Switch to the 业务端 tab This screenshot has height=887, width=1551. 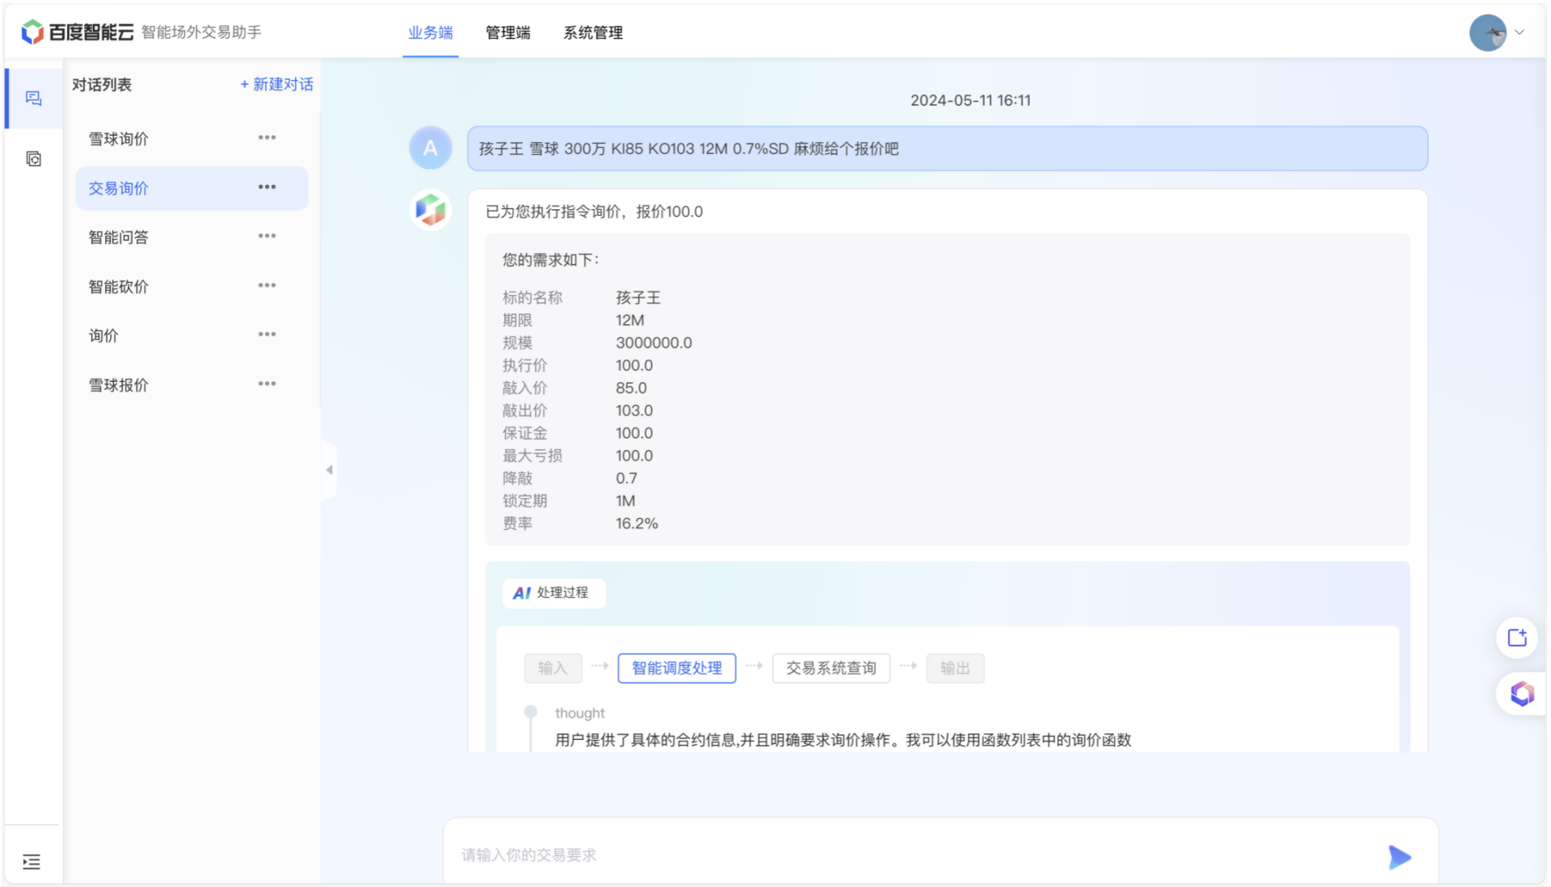pyautogui.click(x=431, y=33)
